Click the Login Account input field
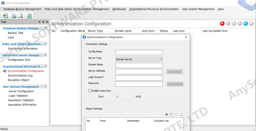256x131 pixels. [x=139, y=78]
